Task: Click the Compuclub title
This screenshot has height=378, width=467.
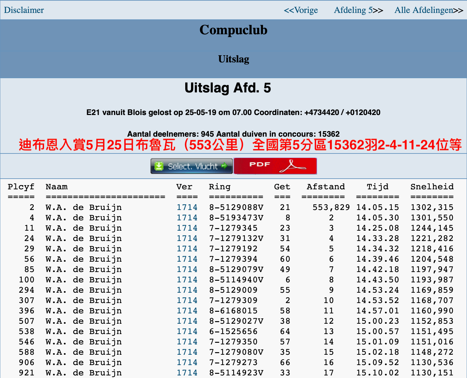Action: point(234,30)
